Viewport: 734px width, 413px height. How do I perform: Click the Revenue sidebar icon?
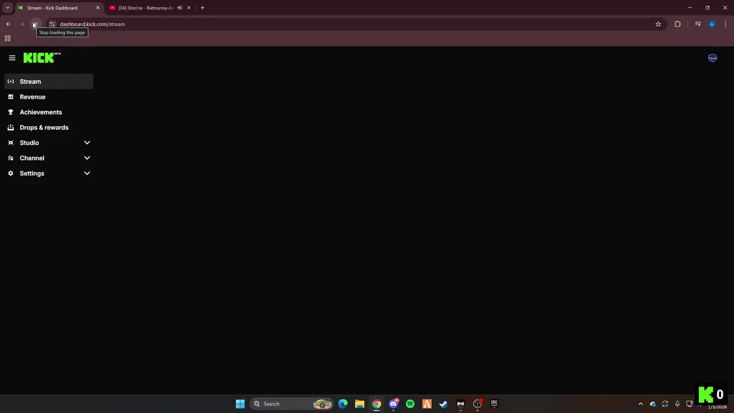10,97
